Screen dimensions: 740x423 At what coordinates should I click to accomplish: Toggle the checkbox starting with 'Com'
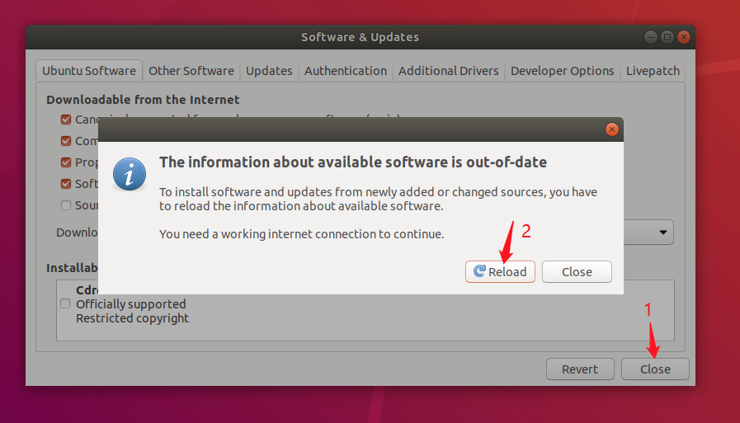click(x=66, y=140)
